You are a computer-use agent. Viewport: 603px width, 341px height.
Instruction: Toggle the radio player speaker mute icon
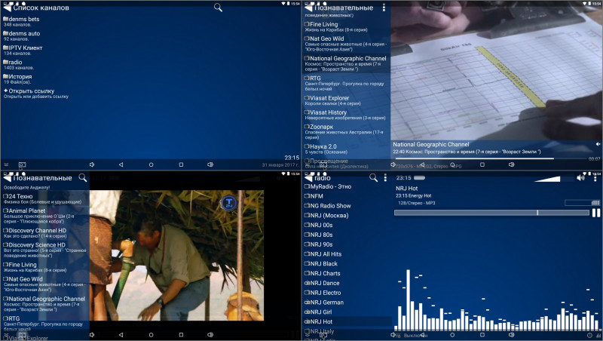click(580, 178)
